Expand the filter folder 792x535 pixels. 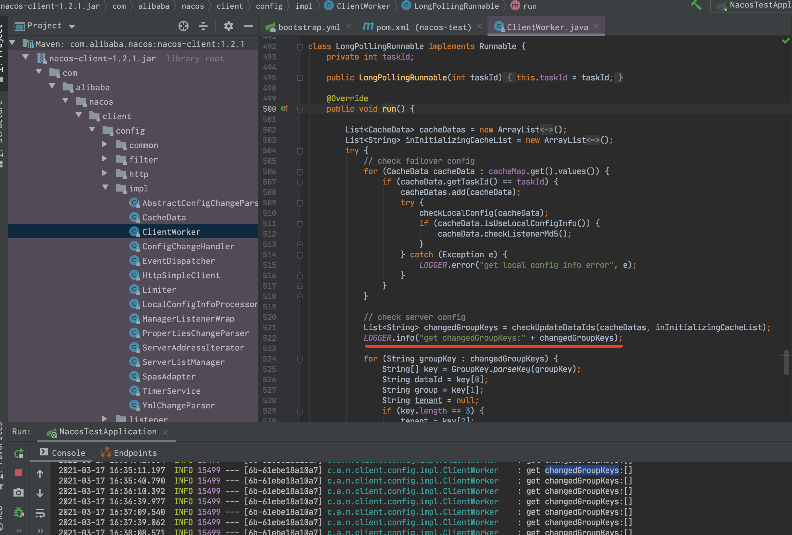104,159
